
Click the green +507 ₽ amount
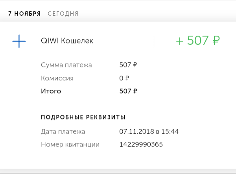tap(197, 41)
